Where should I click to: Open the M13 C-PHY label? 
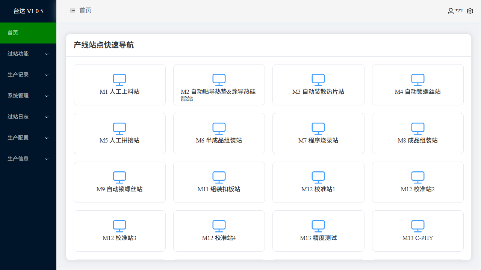(x=418, y=238)
